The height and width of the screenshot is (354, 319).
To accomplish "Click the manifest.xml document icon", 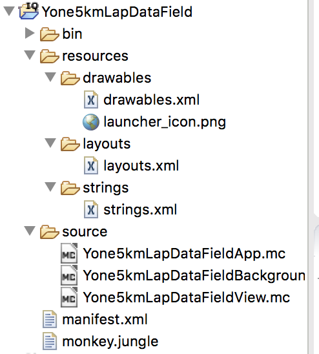I will pos(50,319).
